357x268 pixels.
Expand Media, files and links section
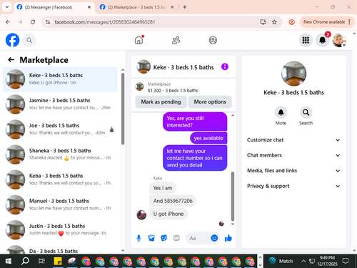[293, 171]
